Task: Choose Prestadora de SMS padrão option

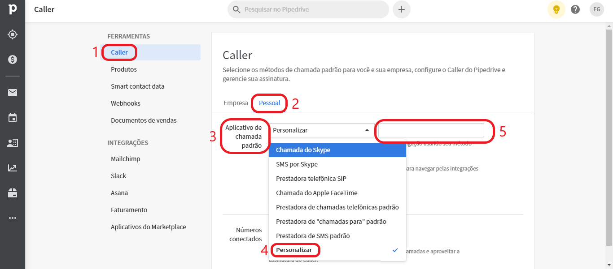Action: pyautogui.click(x=337, y=236)
